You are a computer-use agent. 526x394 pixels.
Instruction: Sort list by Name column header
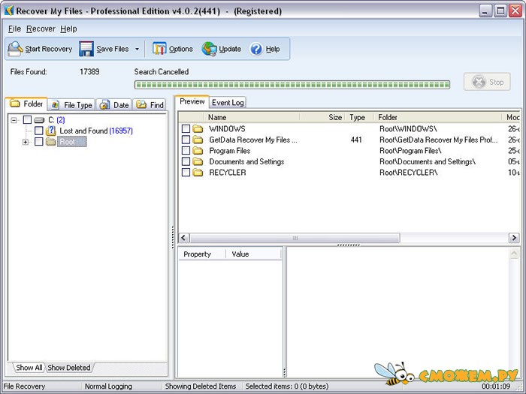[252, 117]
